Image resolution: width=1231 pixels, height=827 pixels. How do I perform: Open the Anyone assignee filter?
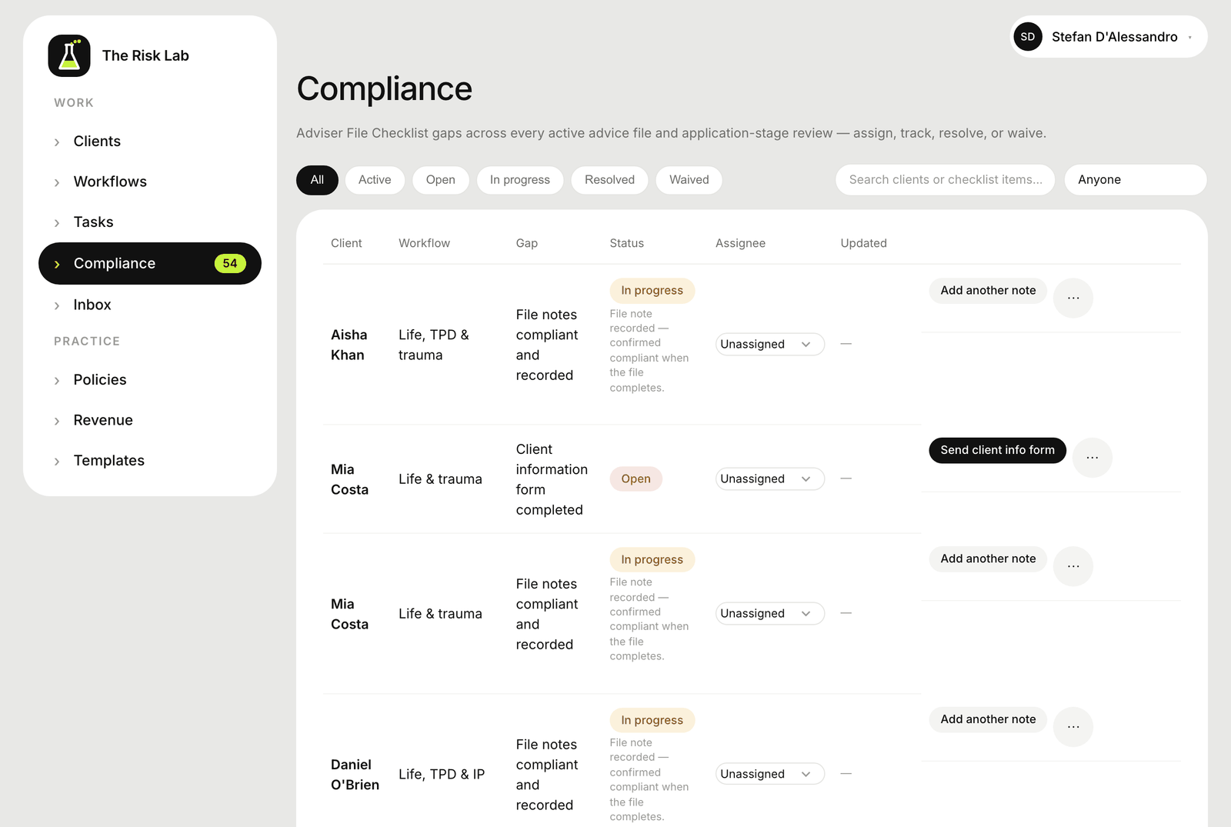tap(1136, 179)
